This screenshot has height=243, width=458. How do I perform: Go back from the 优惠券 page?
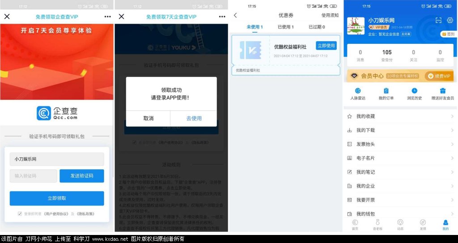click(x=235, y=16)
